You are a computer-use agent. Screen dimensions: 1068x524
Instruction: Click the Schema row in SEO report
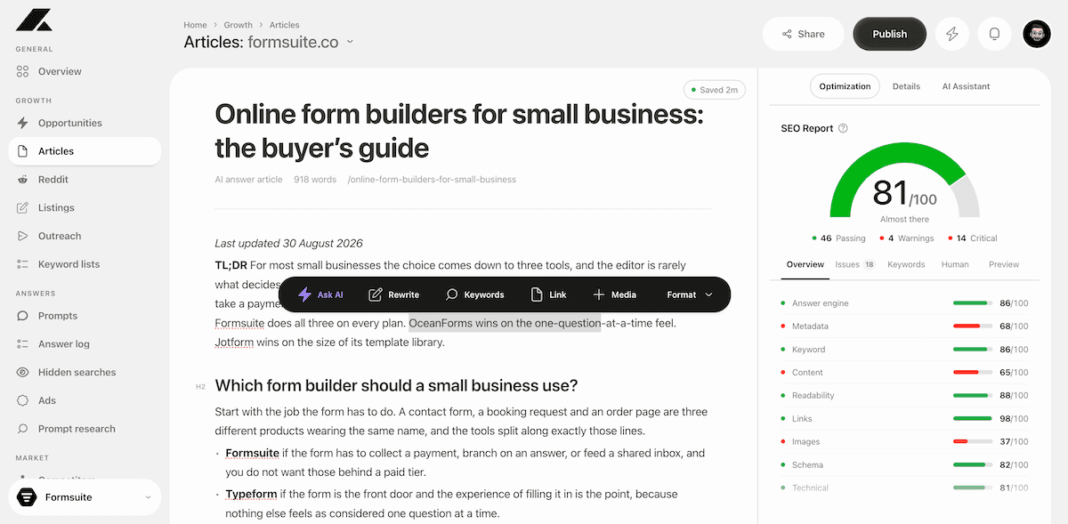click(x=905, y=465)
